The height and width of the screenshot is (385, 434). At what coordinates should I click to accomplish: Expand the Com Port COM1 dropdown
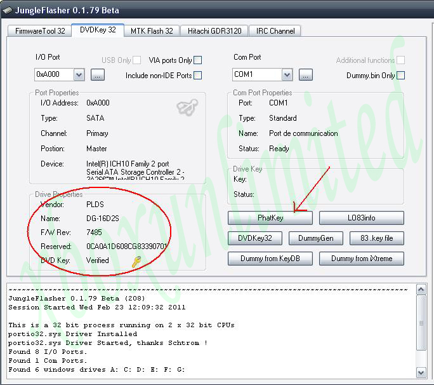click(287, 75)
